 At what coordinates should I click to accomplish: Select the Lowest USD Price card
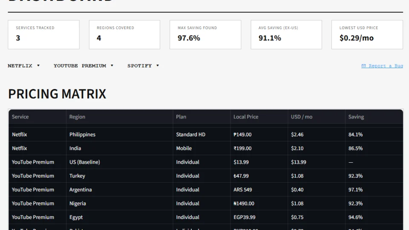coord(367,34)
